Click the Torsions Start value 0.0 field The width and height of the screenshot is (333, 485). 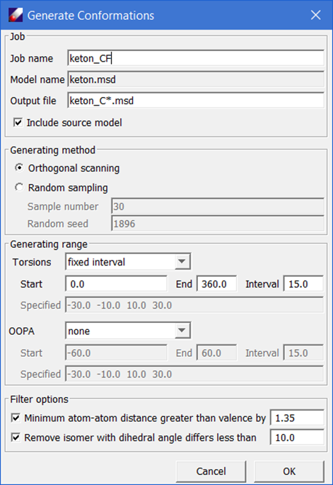pos(116,284)
